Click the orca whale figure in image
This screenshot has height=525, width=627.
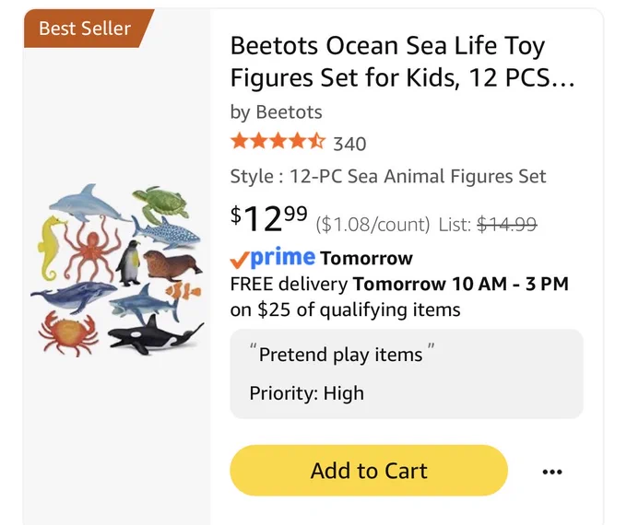click(155, 335)
